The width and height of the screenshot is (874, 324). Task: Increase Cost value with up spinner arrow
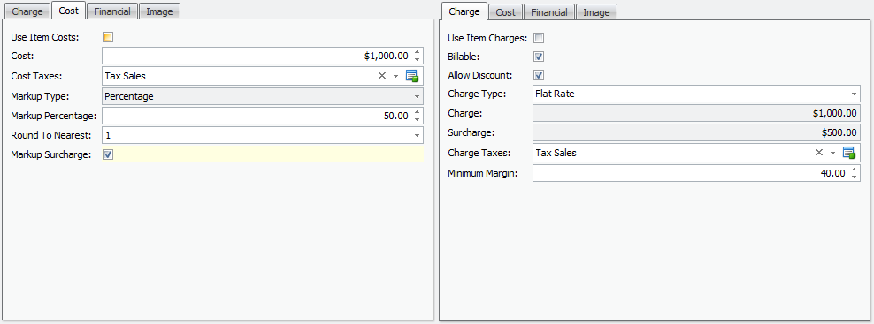click(417, 52)
